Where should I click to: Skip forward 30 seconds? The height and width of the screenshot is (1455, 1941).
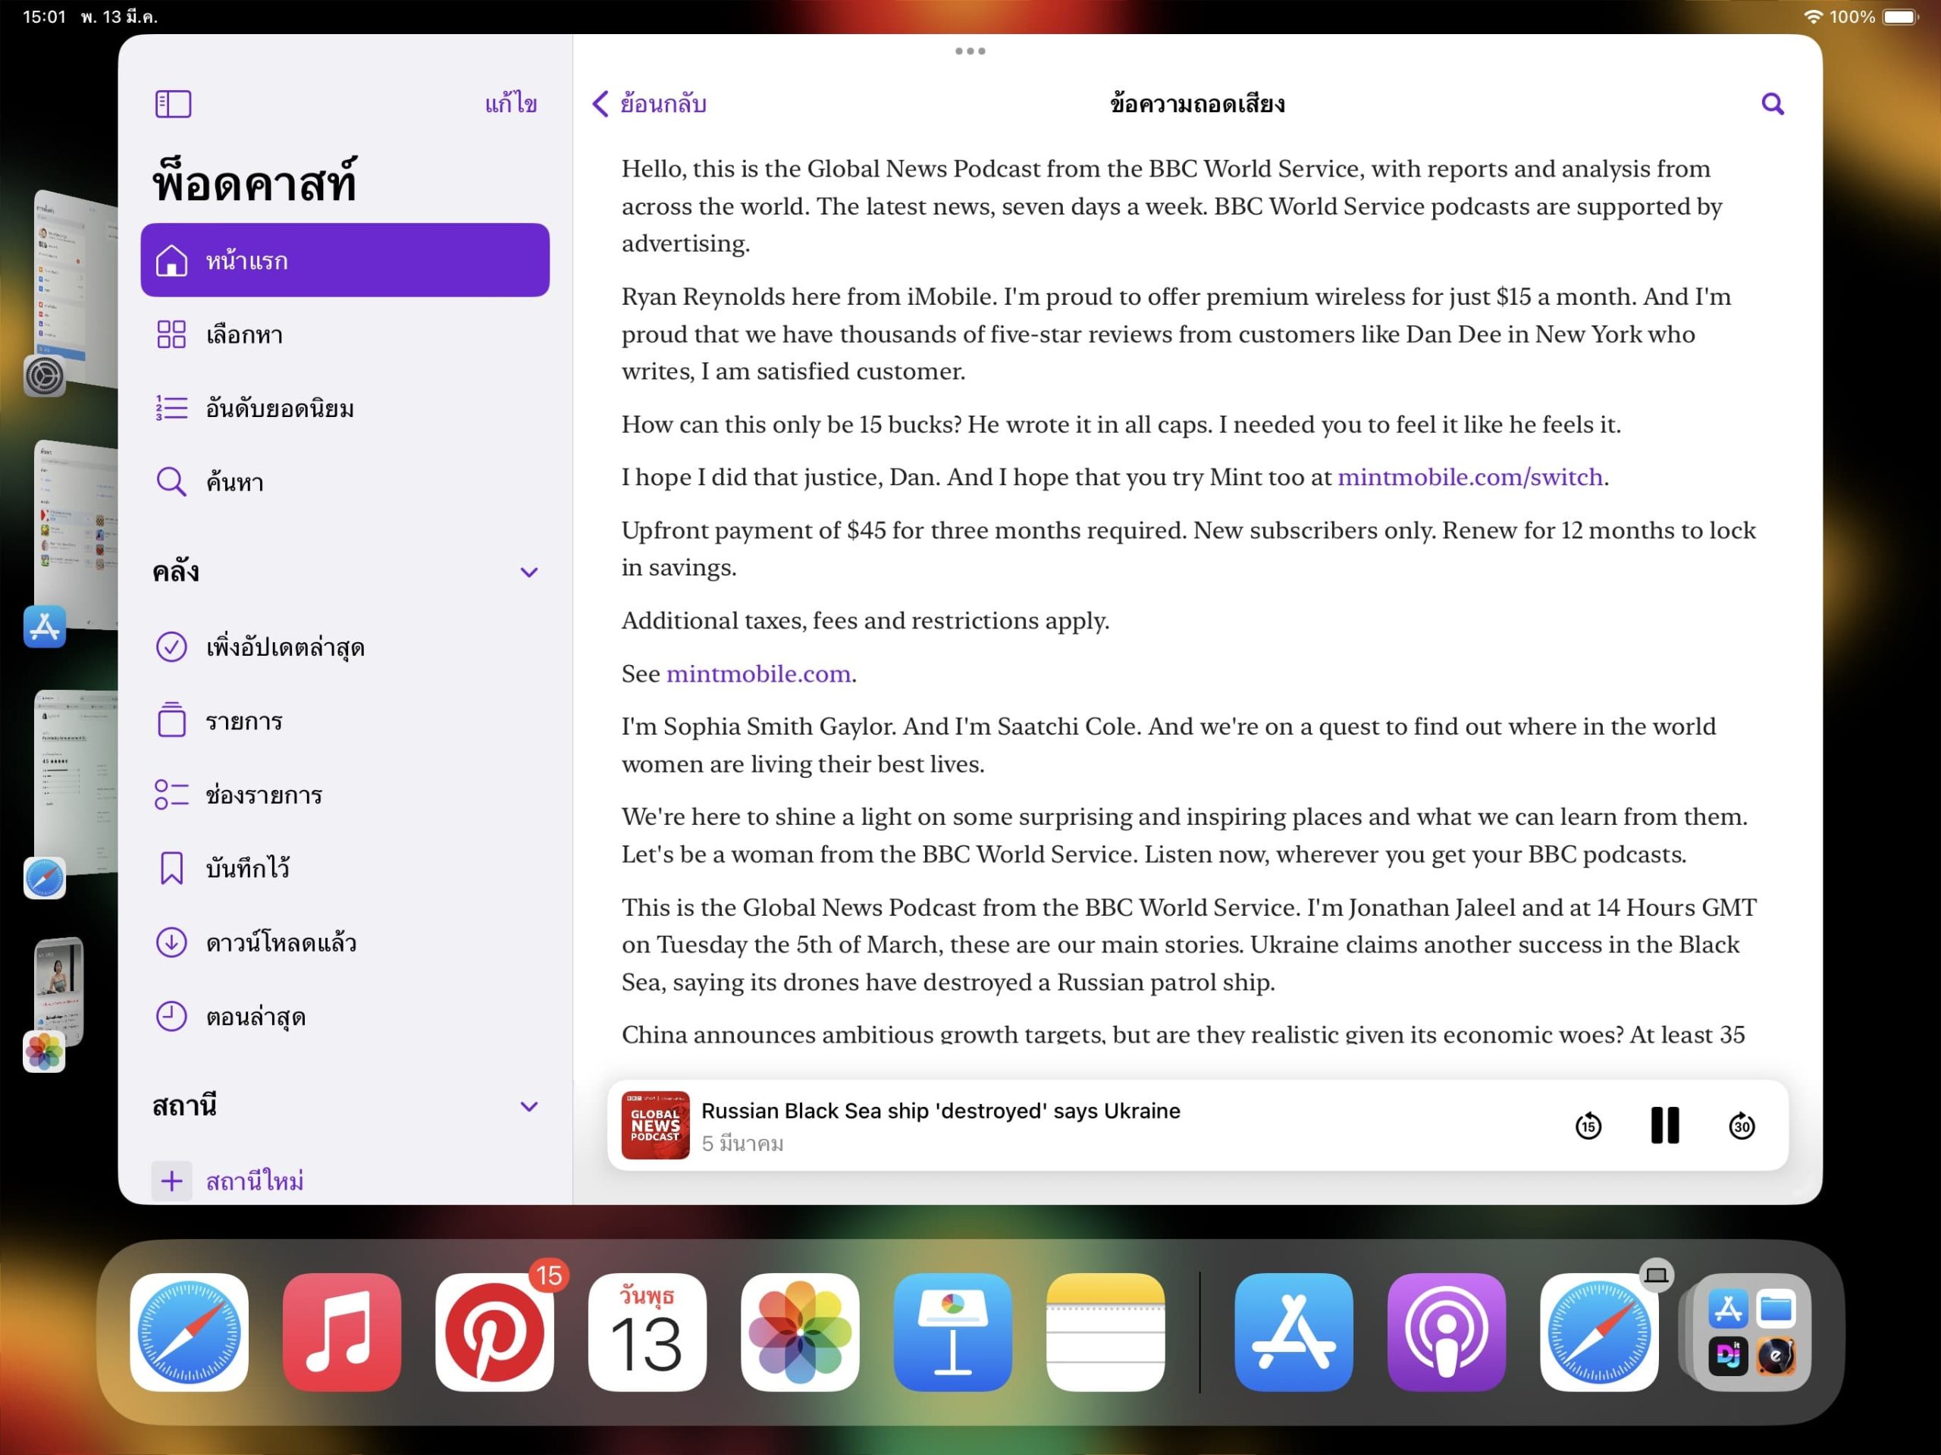1741,1125
